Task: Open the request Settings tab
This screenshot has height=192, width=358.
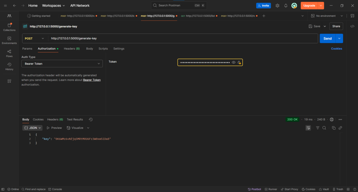Action: coord(119,49)
